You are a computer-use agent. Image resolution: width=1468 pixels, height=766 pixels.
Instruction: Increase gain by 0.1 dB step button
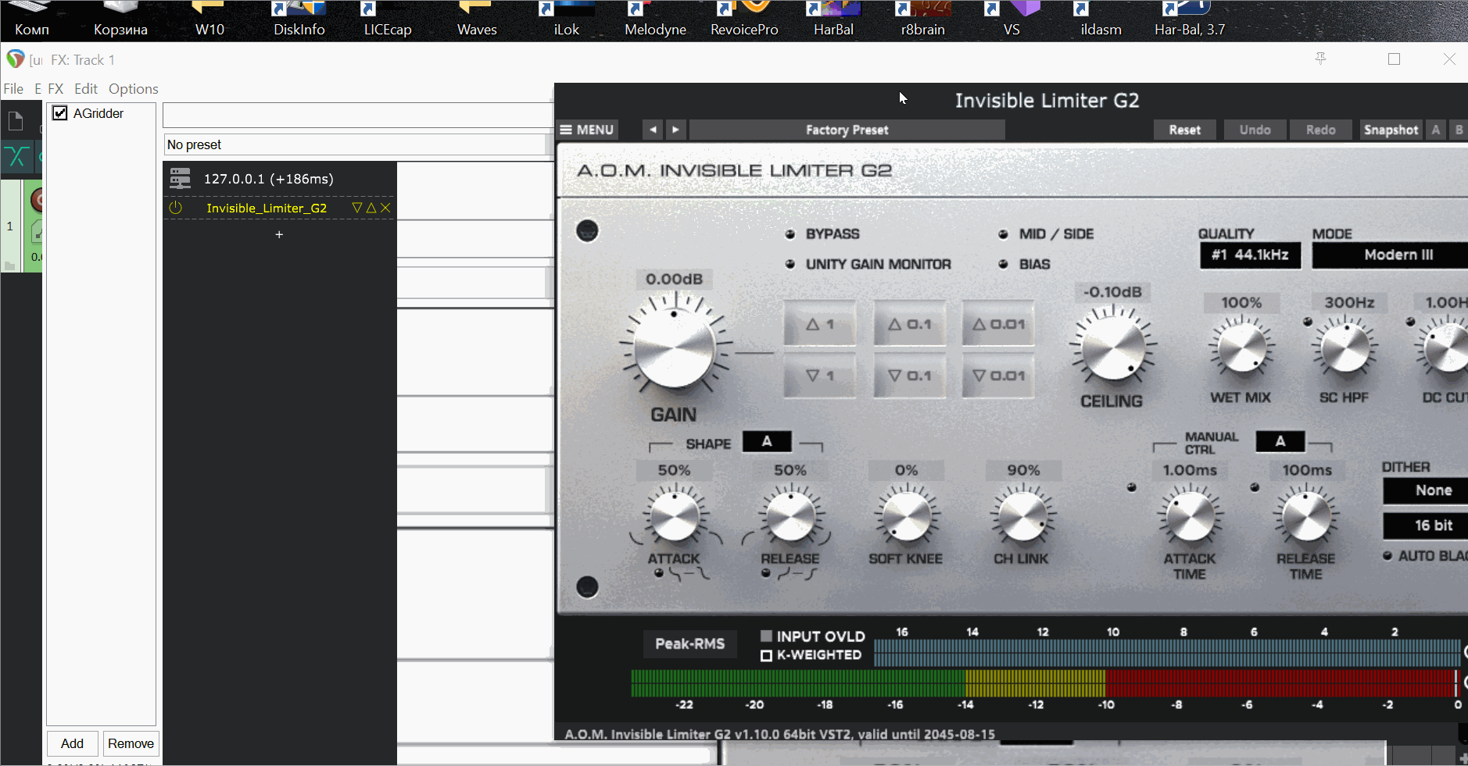pos(910,324)
